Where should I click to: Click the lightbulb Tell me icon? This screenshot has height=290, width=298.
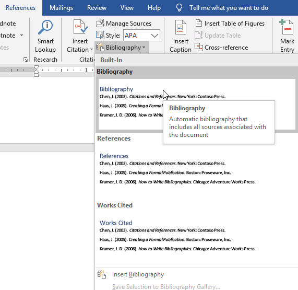[x=179, y=8]
